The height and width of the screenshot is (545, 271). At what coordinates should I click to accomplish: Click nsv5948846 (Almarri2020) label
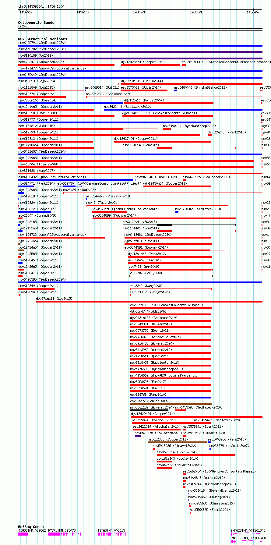tap(157, 177)
